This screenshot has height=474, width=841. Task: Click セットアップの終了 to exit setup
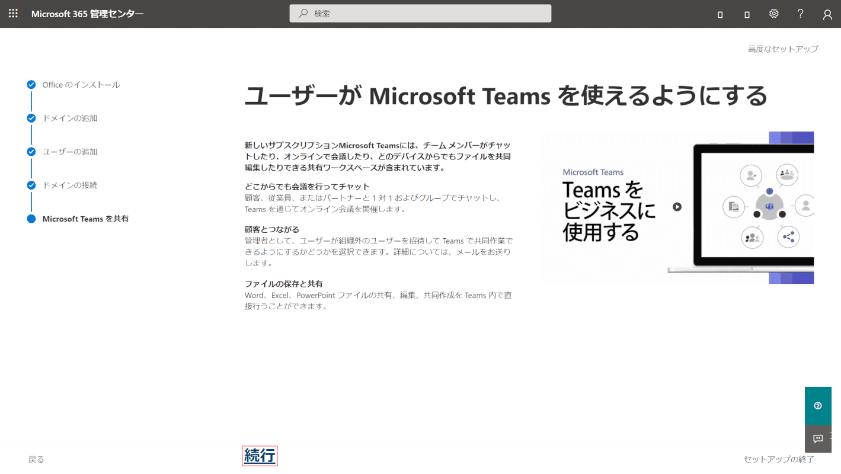pyautogui.click(x=779, y=459)
